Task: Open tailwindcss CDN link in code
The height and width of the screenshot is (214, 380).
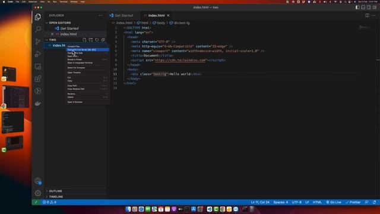Action: pos(180,60)
